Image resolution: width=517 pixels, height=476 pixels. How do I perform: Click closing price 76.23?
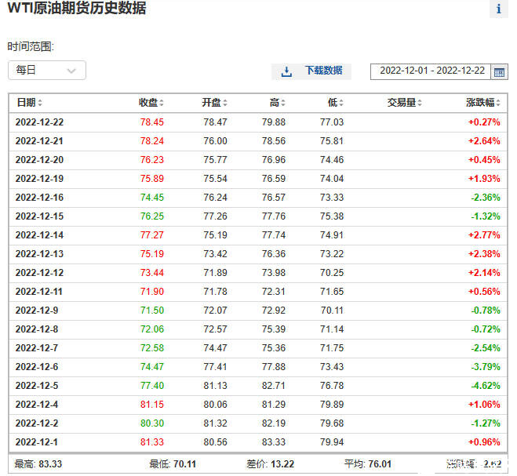coord(152,160)
